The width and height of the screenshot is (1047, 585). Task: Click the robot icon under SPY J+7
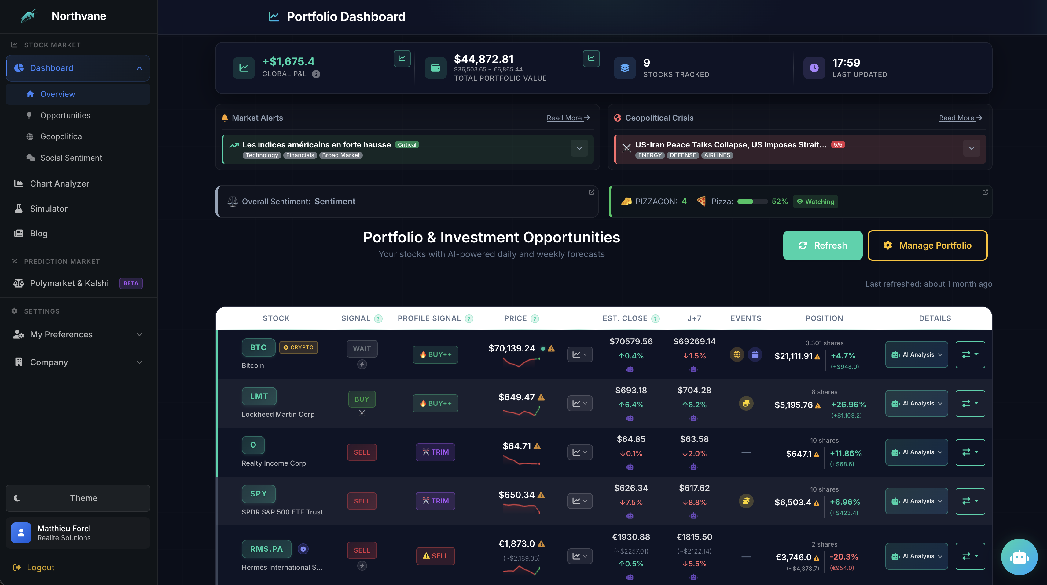coord(693,516)
